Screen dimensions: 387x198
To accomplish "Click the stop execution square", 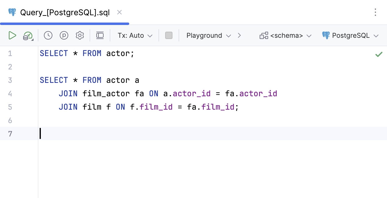I will tap(169, 35).
